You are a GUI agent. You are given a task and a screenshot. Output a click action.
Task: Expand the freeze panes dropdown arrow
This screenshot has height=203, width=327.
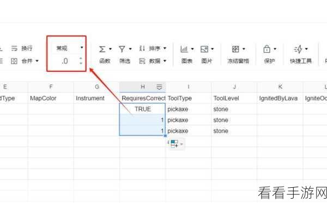pos(244,49)
